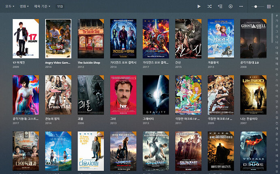Select the 나의 독재자 poster
This screenshot has height=174, width=280.
tap(26, 151)
